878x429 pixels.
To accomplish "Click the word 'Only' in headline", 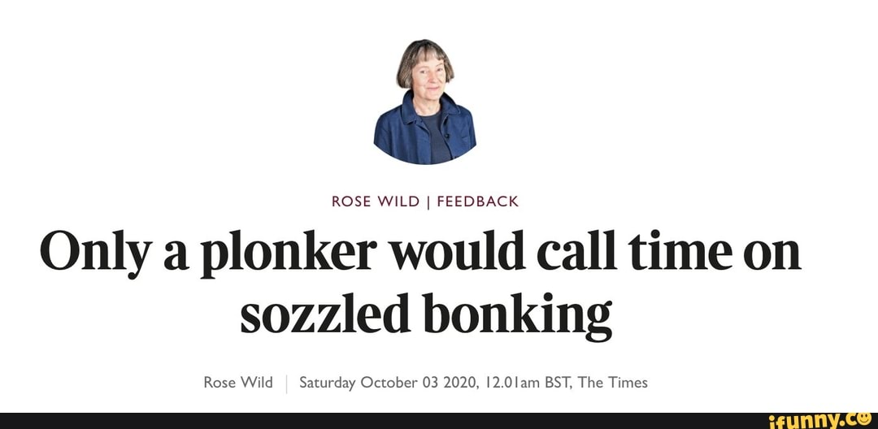I will click(x=86, y=254).
